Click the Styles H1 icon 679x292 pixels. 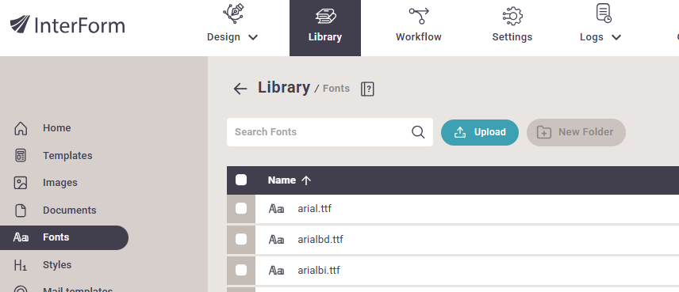[x=21, y=265]
